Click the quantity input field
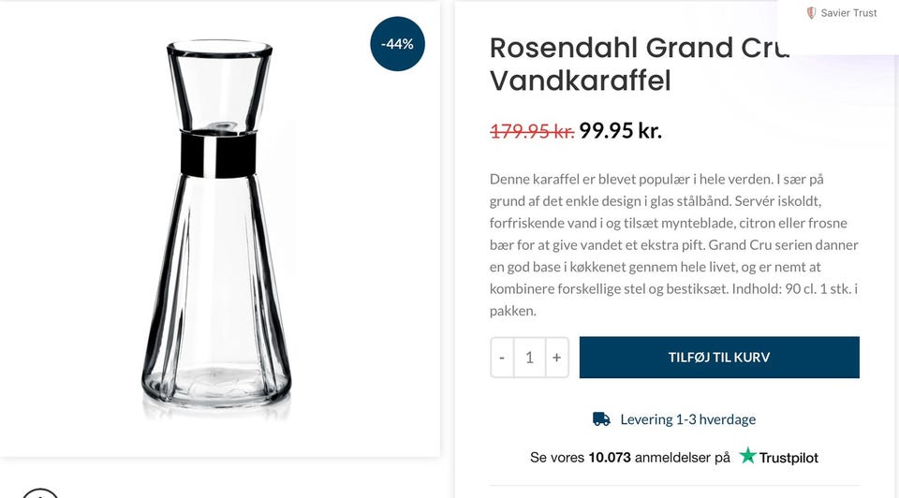Viewport: 899px width, 498px height. tap(529, 358)
